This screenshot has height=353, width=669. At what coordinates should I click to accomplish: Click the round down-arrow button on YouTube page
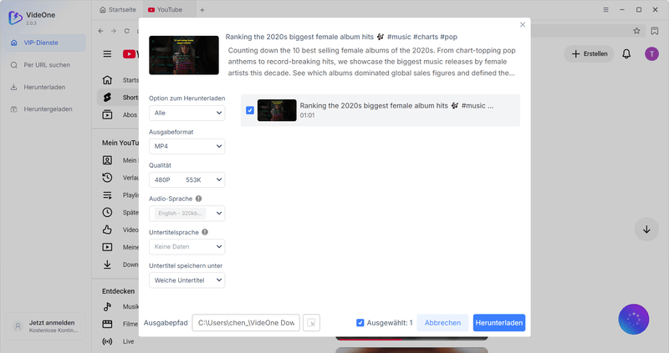646,229
